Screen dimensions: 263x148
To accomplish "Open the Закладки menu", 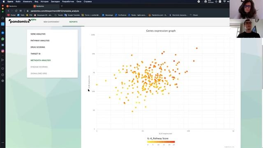I will point(55,2).
